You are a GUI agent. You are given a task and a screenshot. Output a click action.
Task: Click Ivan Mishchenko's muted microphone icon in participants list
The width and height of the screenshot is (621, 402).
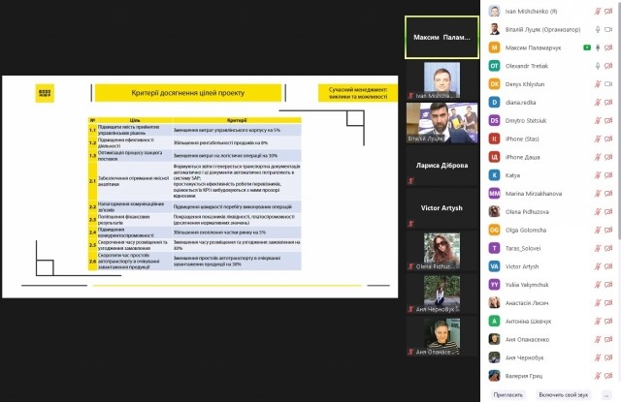(x=598, y=12)
